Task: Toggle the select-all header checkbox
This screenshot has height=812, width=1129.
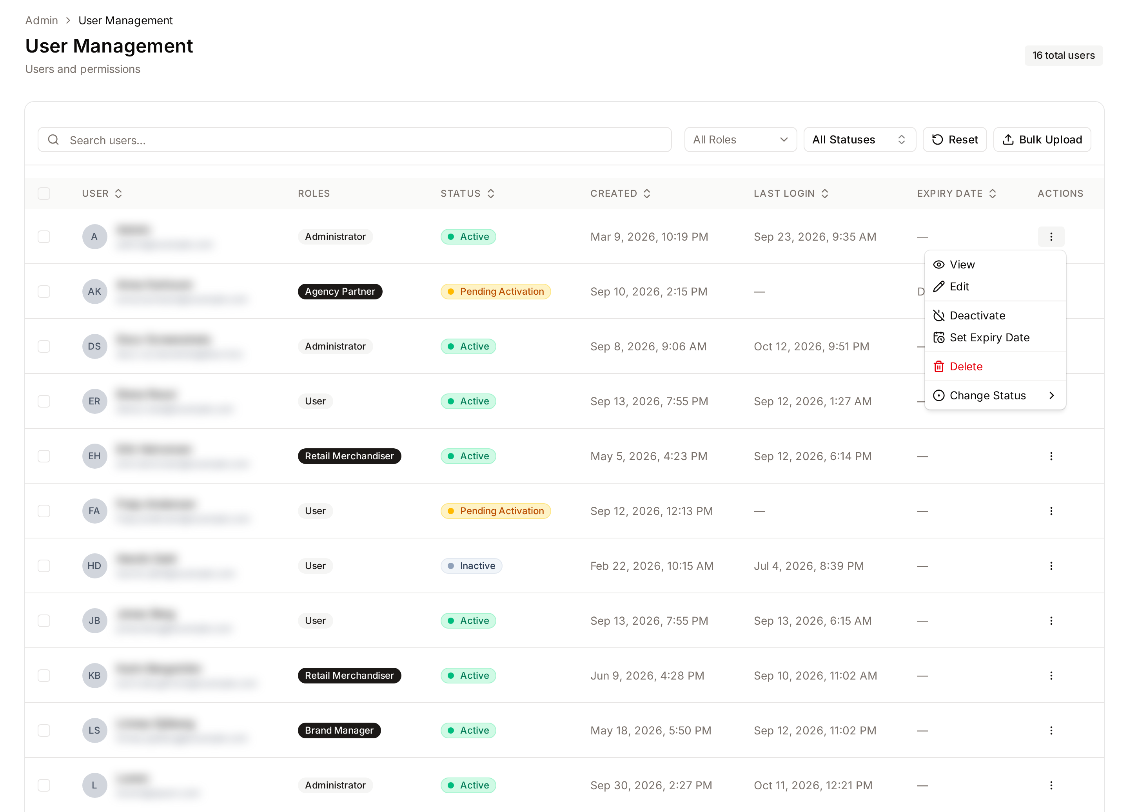Action: [x=44, y=194]
